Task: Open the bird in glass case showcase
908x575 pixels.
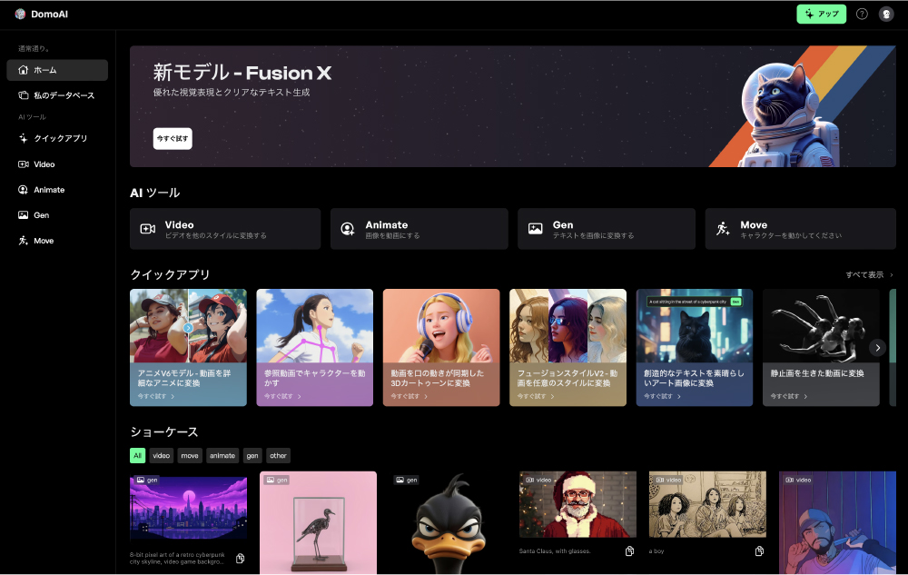Action: tap(319, 522)
